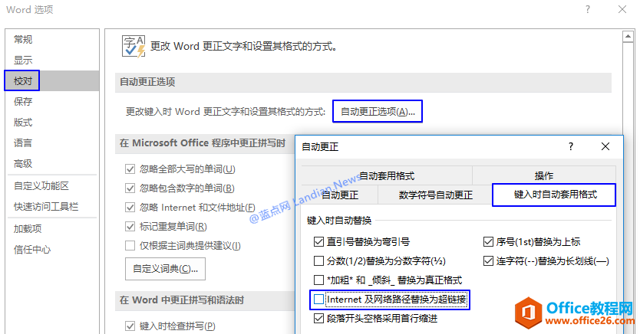This screenshot has height=334, width=640.
Task: Enable *加粗* 和 _倾斜_ 替换为真正格式 checkbox
Action: click(318, 280)
